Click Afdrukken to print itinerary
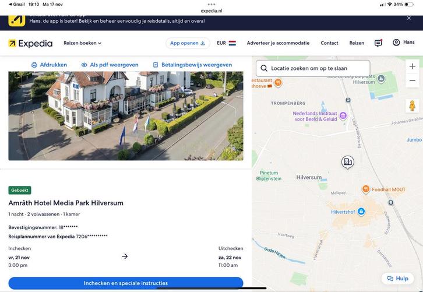The height and width of the screenshot is (292, 423). pos(49,65)
